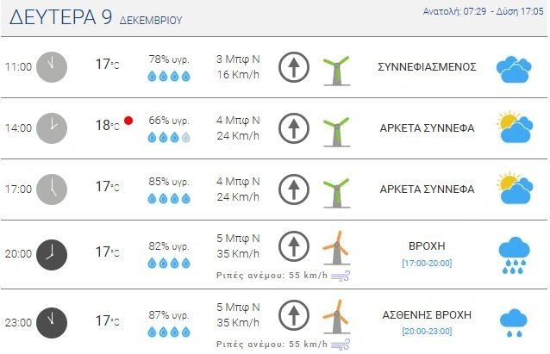
Task: Click the 11:00 clock icon
Action: tap(52, 66)
